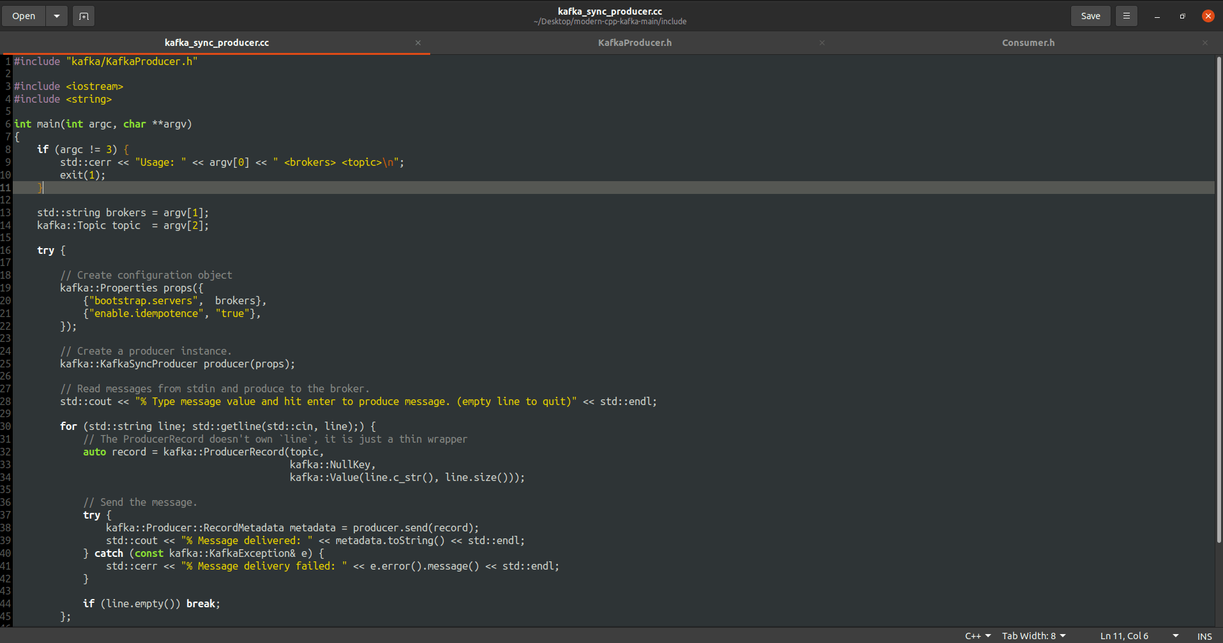The image size is (1223, 643).
Task: Click the "// Read messages from stdin" comment
Action: tap(214, 388)
